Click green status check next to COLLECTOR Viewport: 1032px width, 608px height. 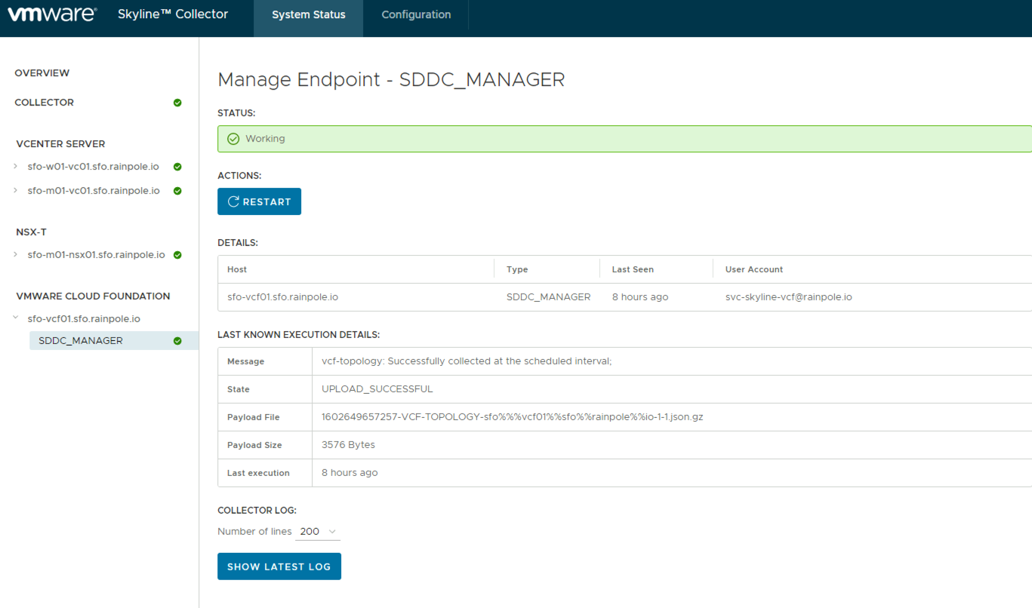click(177, 103)
